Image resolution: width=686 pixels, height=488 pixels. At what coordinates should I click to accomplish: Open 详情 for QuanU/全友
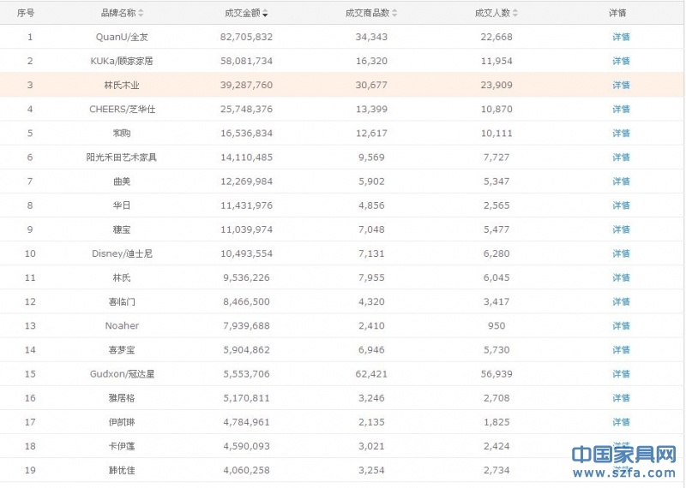(621, 37)
